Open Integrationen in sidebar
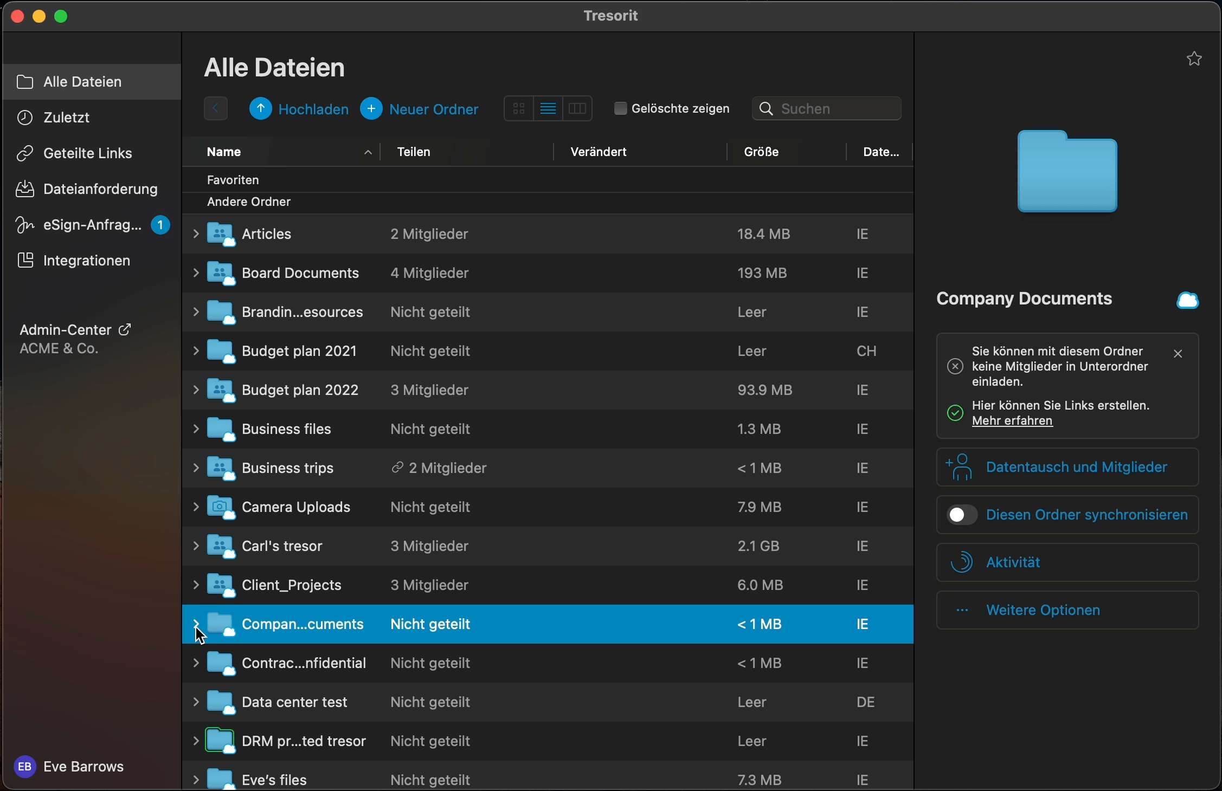The image size is (1222, 791). coord(92,261)
